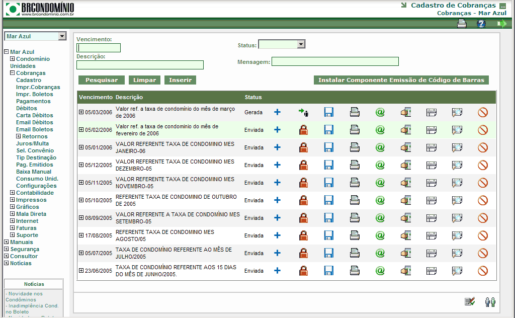Expand the 23/06/2005 charge row
The width and height of the screenshot is (515, 318).
(x=81, y=271)
